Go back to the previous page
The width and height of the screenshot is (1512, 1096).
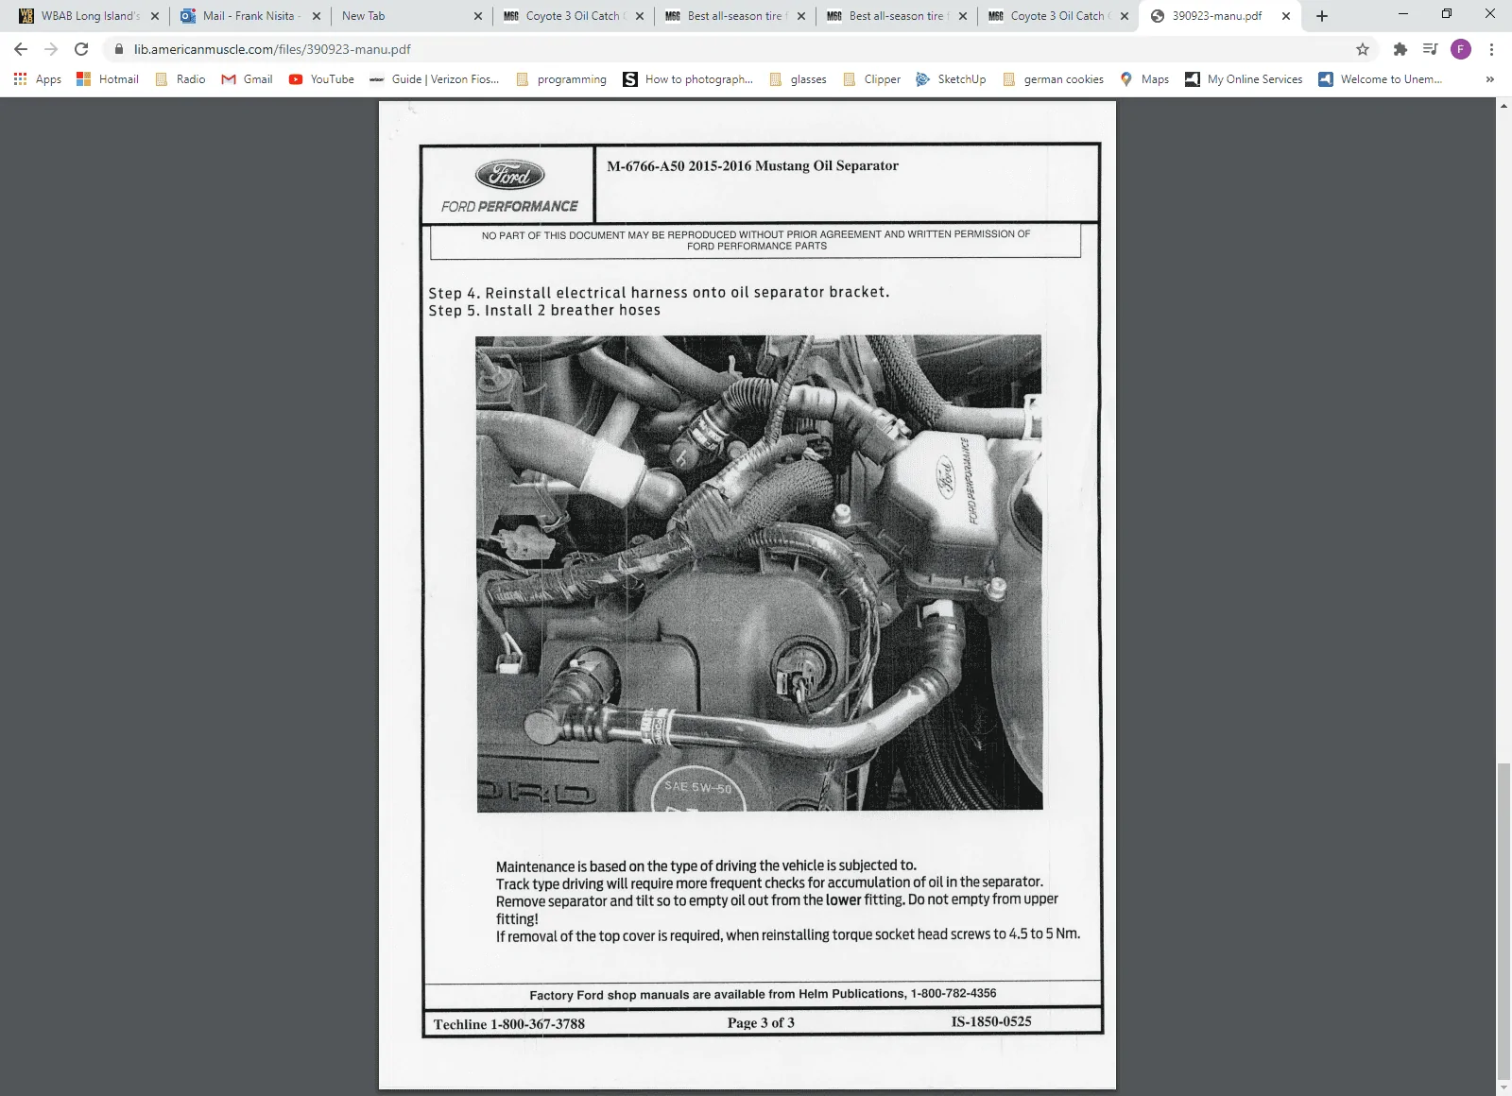(21, 49)
